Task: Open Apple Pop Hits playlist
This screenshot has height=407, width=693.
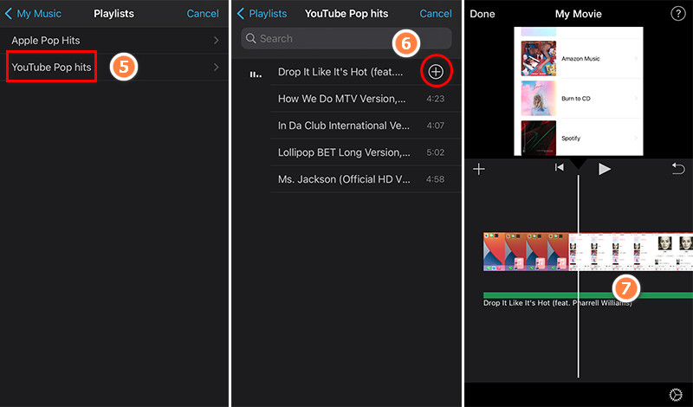Action: (114, 40)
